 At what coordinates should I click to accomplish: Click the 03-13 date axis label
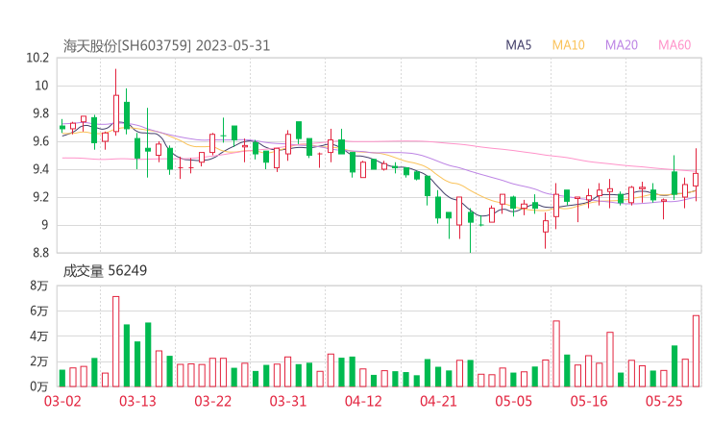click(137, 401)
